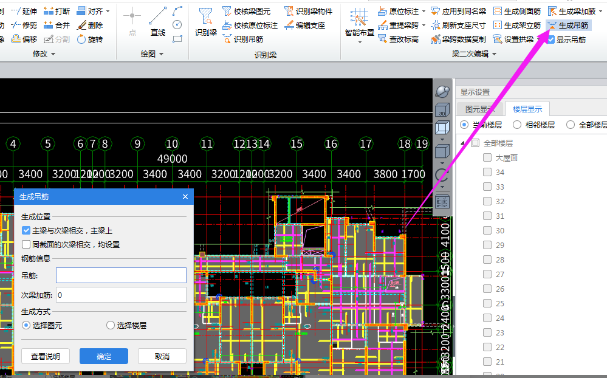Click 校核梁图元 tool
This screenshot has width=607, height=378.
pos(247,11)
